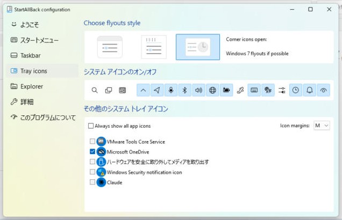The height and width of the screenshot is (220, 342).
Task: Close the StartAllBack configuration window
Action: pos(329,9)
